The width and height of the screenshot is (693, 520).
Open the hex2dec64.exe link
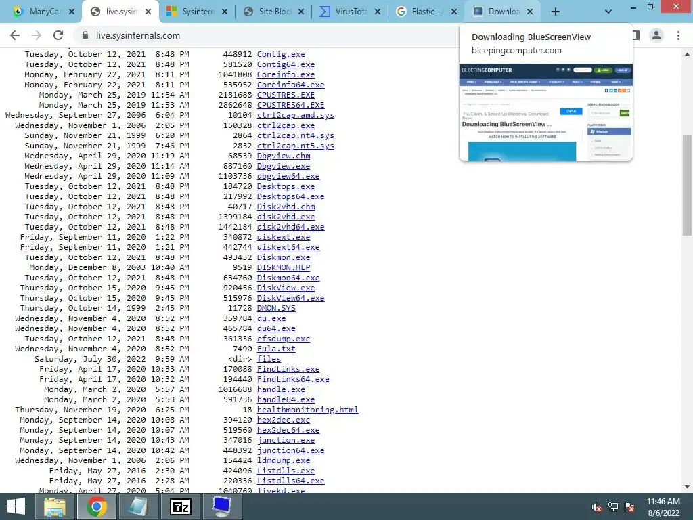point(288,430)
